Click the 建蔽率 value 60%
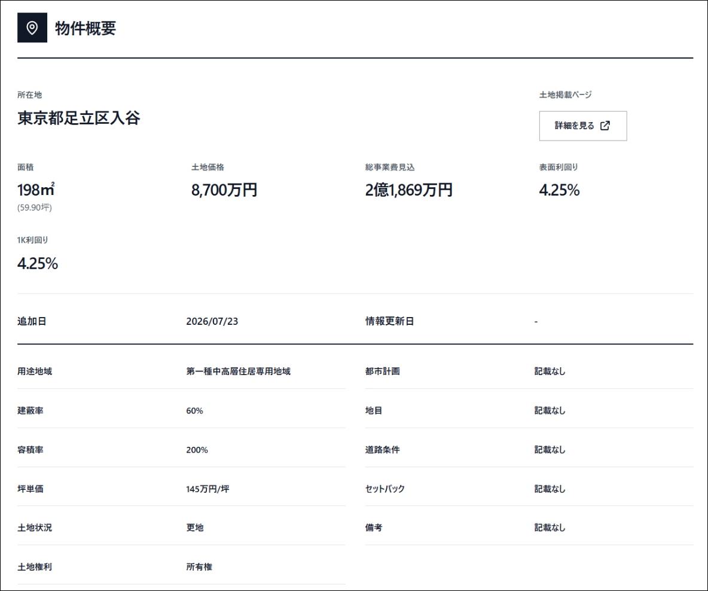The width and height of the screenshot is (708, 591). (x=194, y=411)
